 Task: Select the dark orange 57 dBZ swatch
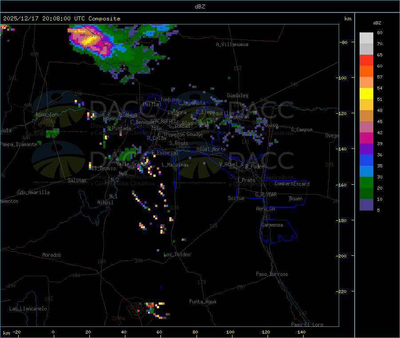coord(366,72)
